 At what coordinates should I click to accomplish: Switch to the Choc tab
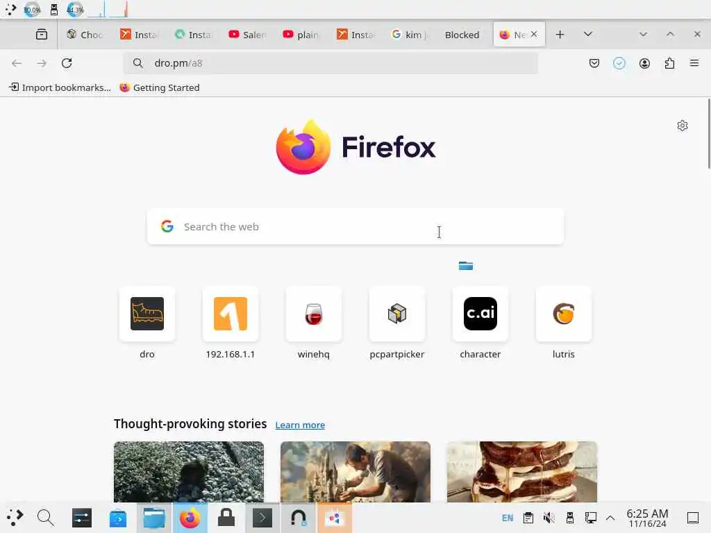point(85,35)
